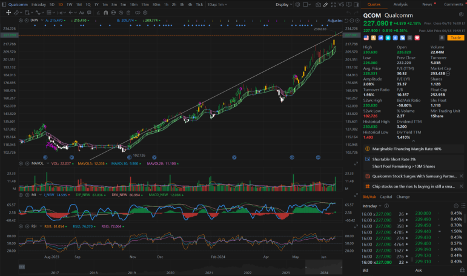Zoom out chart with minus circle
Viewport: 467px width, 276px height.
coord(352,21)
